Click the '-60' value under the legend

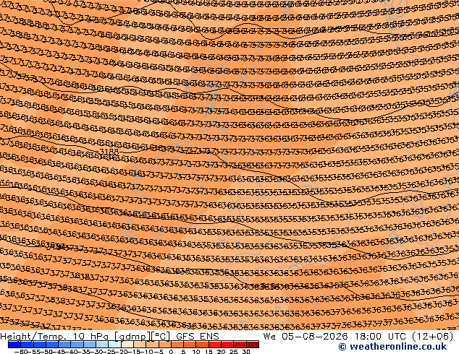(20, 352)
